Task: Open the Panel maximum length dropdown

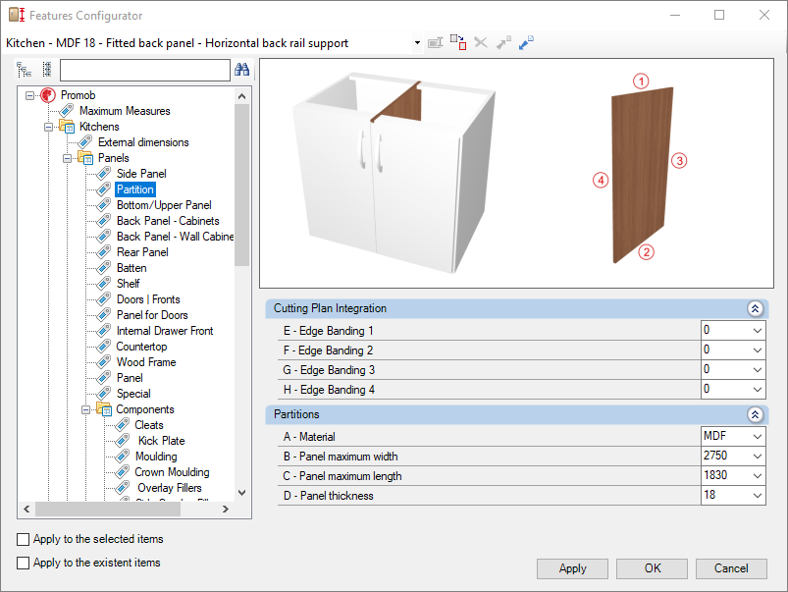Action: pos(758,476)
